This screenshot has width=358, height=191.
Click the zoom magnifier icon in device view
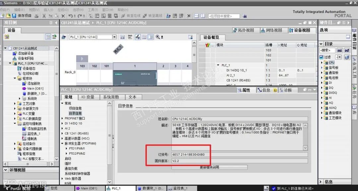point(158,37)
